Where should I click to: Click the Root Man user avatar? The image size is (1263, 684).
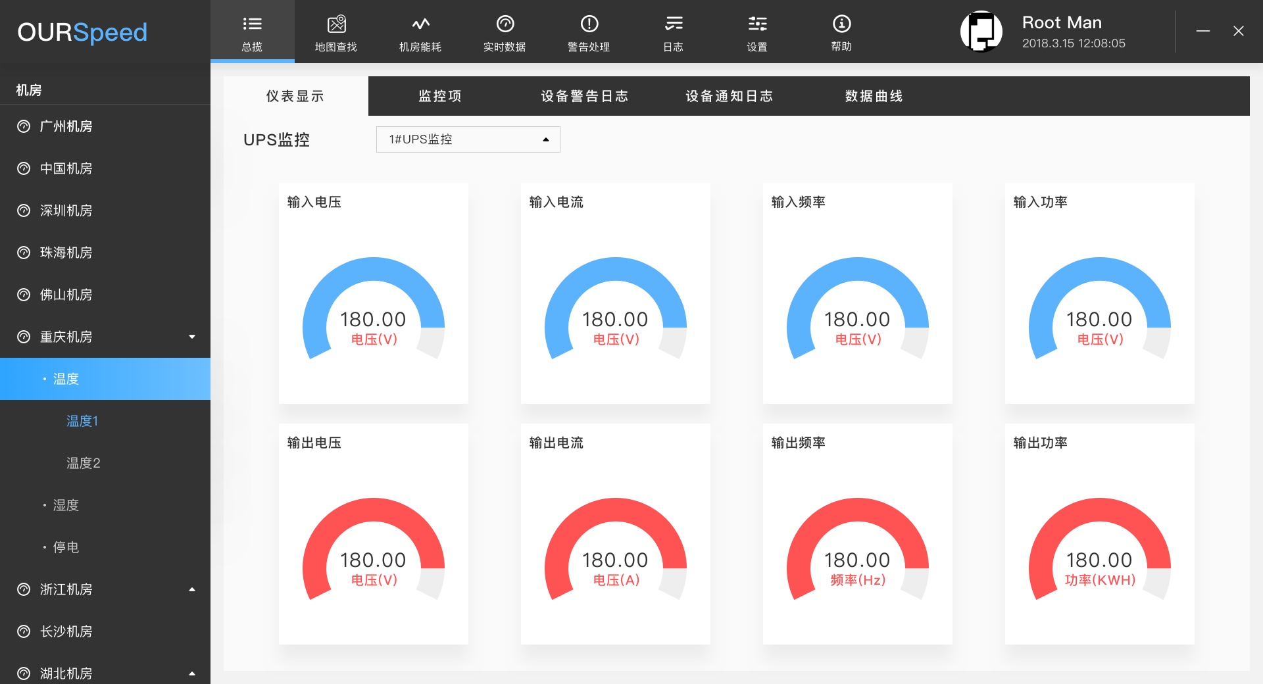[981, 32]
